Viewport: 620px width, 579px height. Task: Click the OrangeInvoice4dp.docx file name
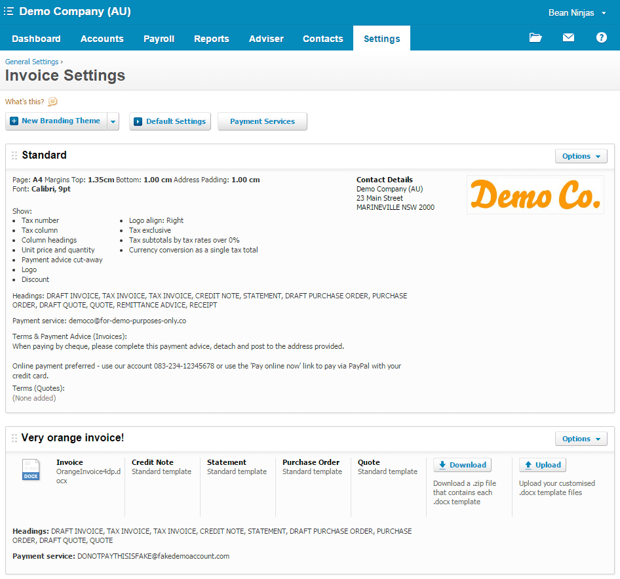click(88, 476)
